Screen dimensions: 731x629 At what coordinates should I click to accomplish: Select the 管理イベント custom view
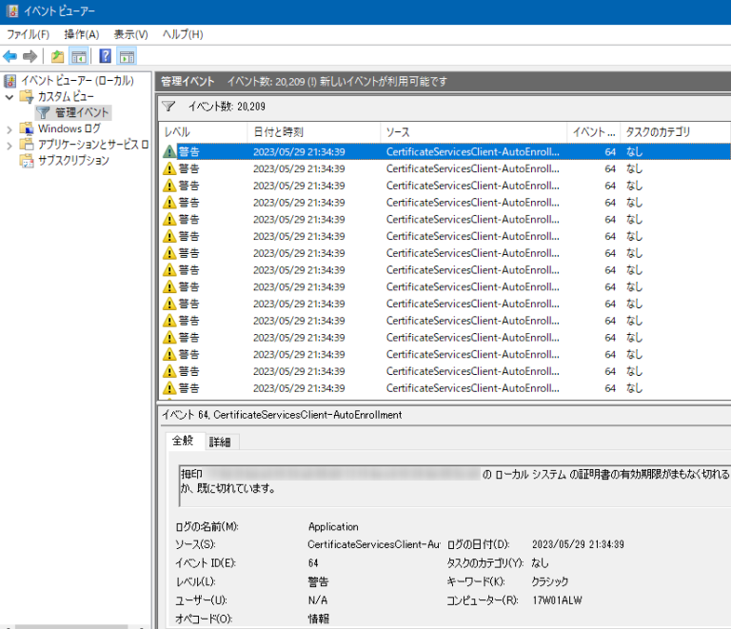pyautogui.click(x=82, y=112)
